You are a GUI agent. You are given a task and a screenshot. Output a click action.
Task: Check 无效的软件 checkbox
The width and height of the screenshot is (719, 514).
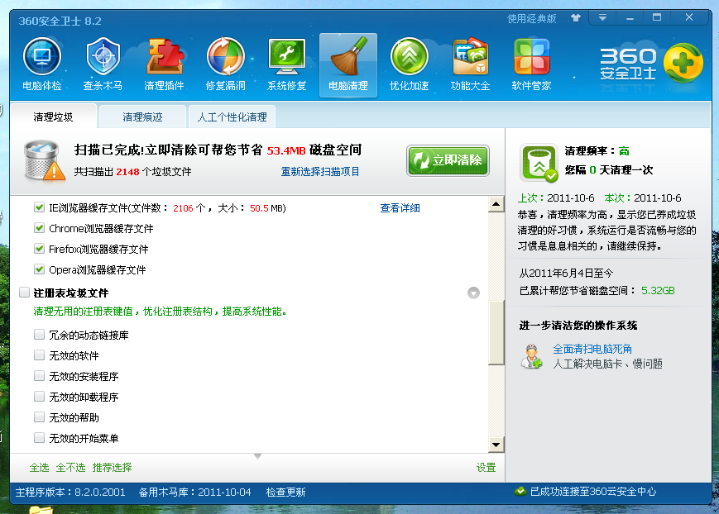(39, 355)
